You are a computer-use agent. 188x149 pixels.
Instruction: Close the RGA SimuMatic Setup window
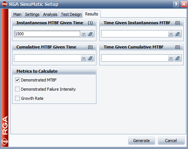point(184,4)
